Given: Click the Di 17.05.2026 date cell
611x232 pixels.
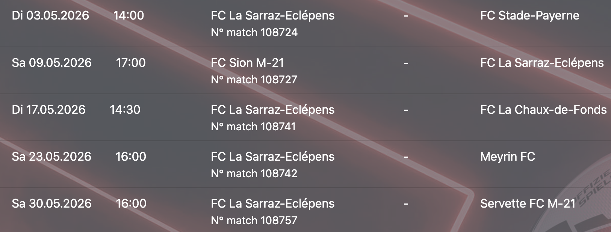Looking at the screenshot, I should point(48,110).
